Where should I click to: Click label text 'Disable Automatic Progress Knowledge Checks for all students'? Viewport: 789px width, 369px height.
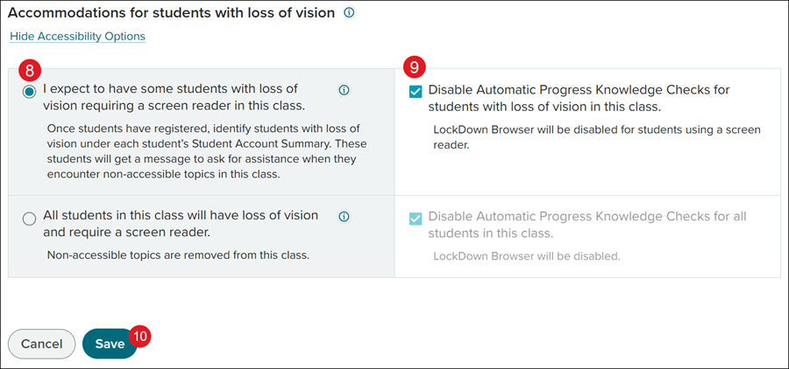[587, 225]
